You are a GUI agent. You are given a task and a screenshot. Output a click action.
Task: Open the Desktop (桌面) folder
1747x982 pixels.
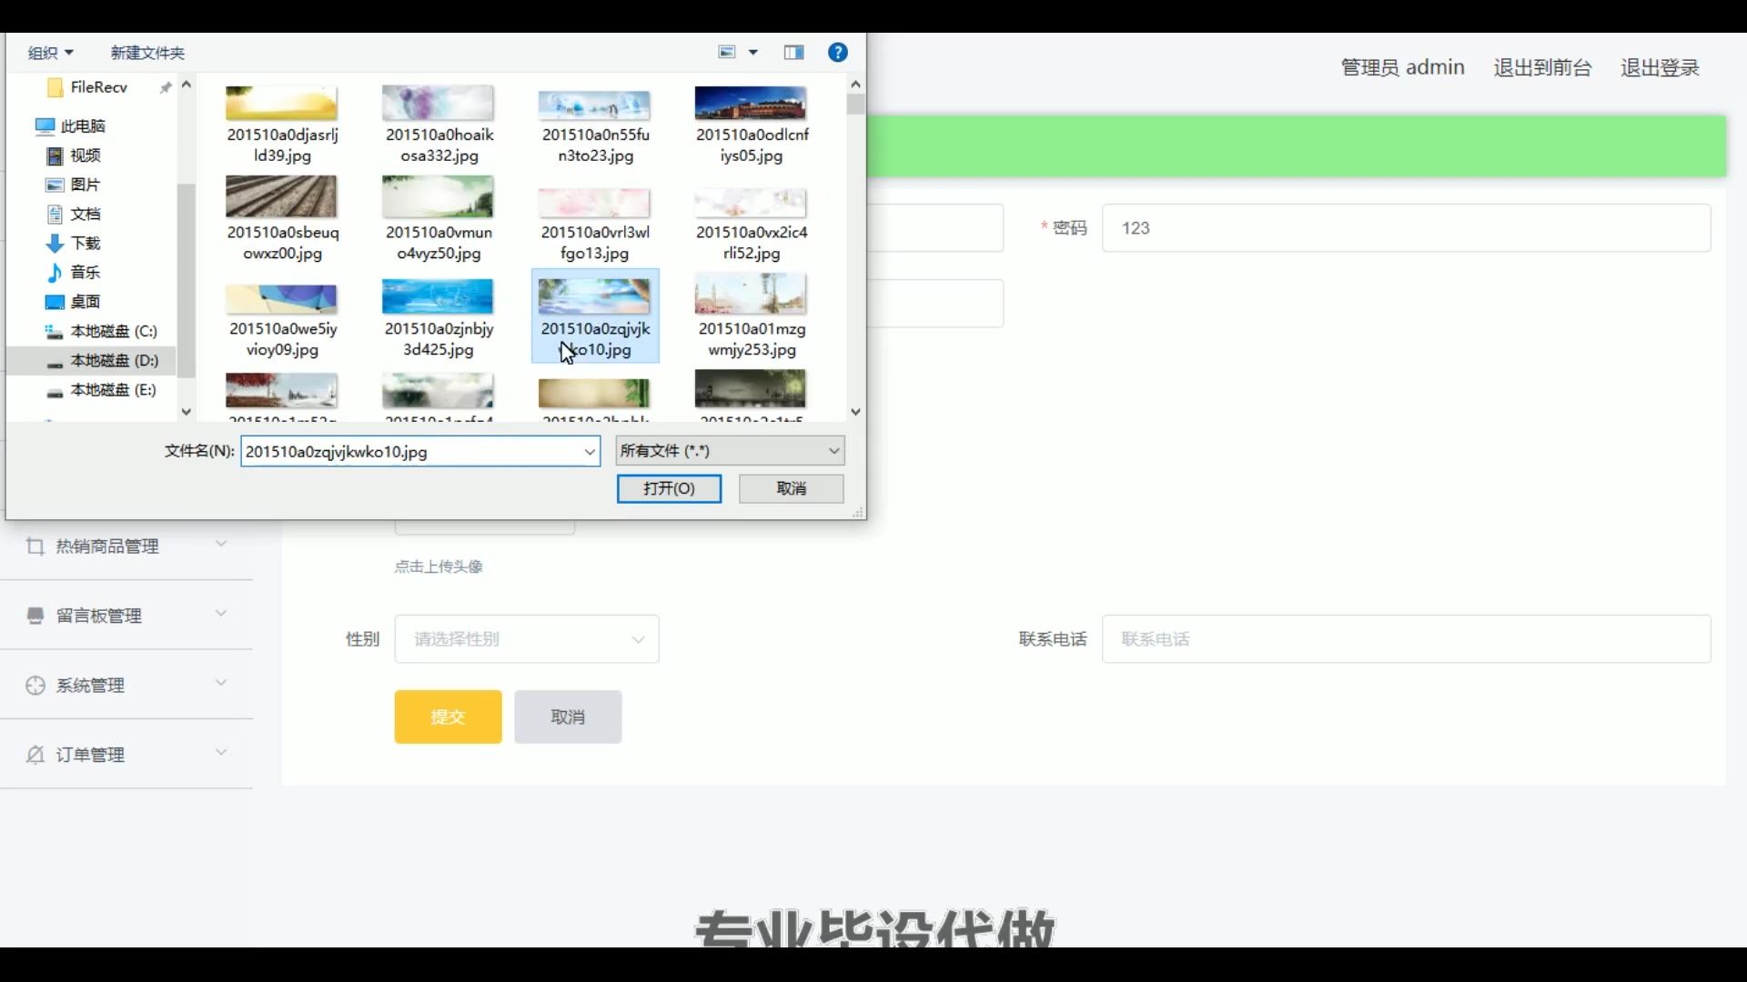[84, 302]
